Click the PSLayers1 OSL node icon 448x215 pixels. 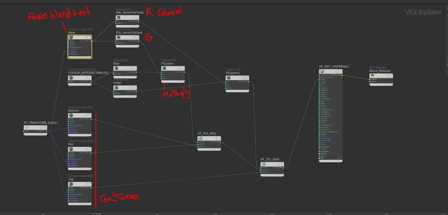click(229, 78)
